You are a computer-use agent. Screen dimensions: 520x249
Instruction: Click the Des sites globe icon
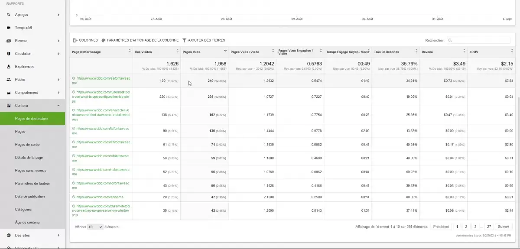point(9,236)
